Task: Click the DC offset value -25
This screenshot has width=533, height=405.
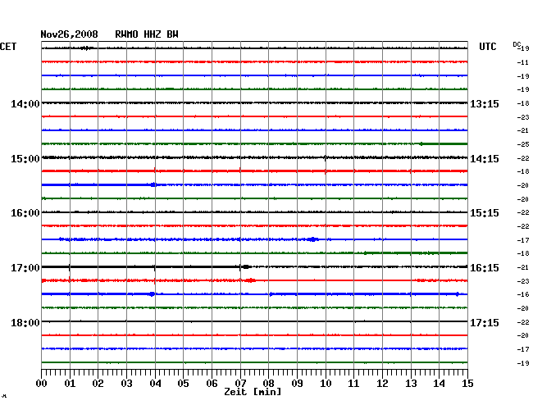Action: tap(523, 144)
